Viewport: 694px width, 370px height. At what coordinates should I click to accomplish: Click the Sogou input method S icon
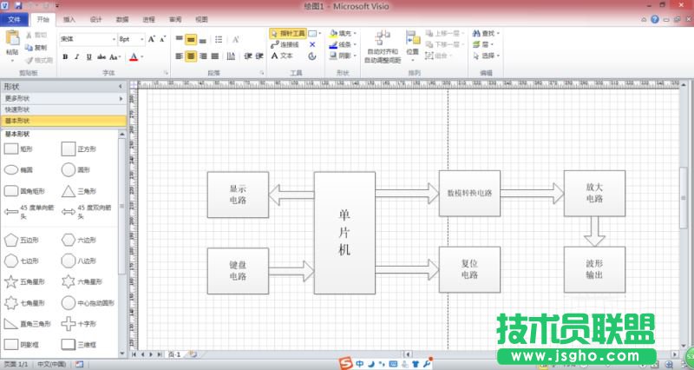(x=345, y=363)
